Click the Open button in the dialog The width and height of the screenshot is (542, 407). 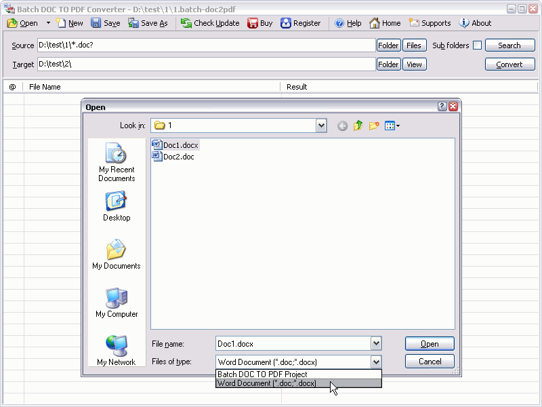(x=430, y=344)
